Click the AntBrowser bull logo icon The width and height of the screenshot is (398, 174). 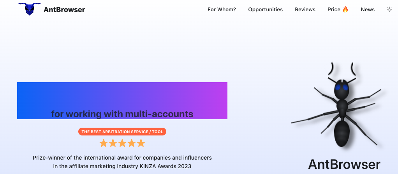pyautogui.click(x=30, y=9)
